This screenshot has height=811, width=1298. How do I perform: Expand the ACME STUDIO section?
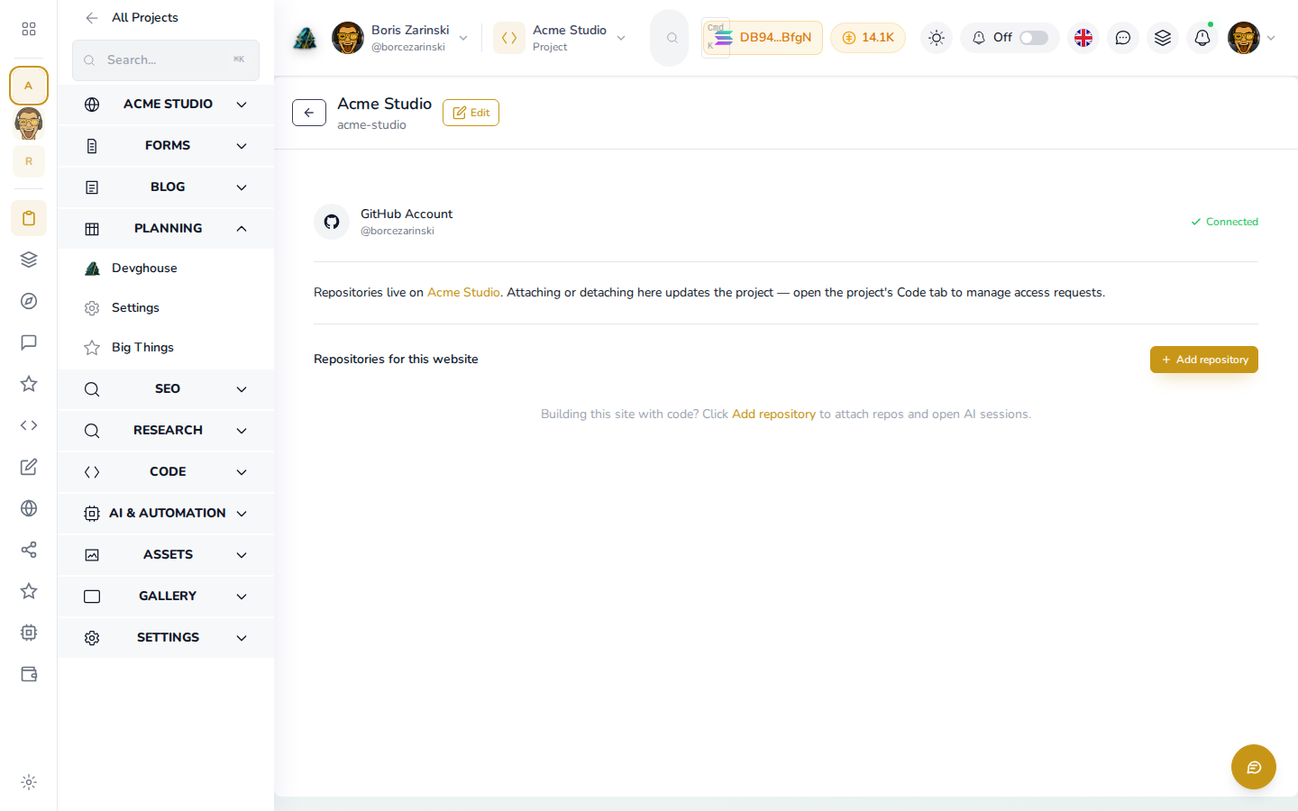tap(166, 104)
